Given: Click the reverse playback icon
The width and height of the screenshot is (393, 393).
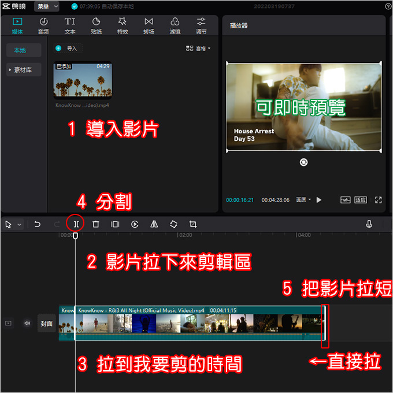Looking at the screenshot, I should pyautogui.click(x=135, y=224).
